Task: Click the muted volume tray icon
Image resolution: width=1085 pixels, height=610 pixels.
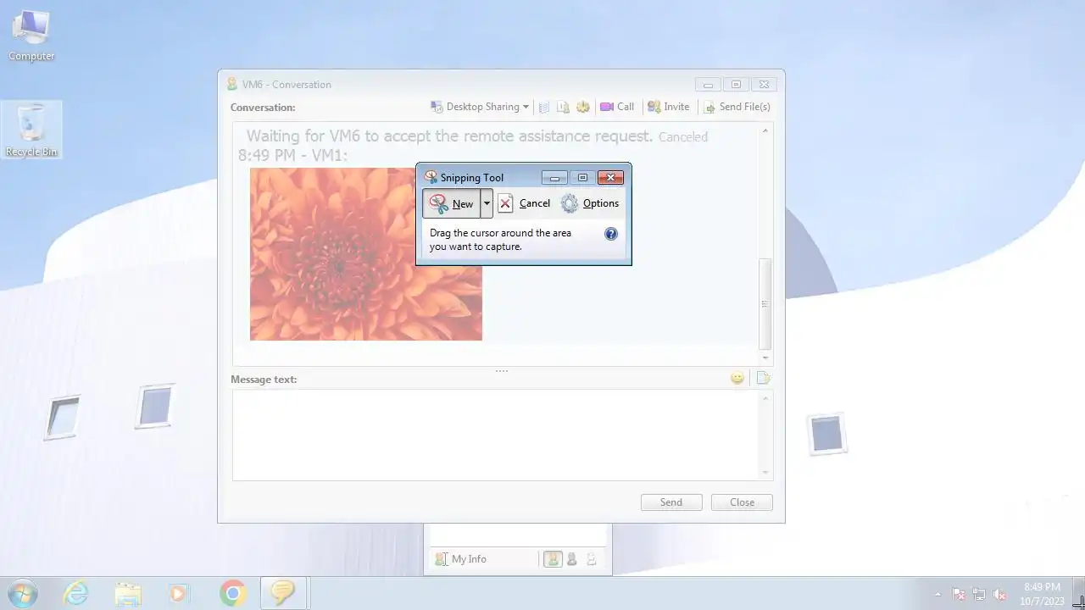Action: [x=1000, y=594]
